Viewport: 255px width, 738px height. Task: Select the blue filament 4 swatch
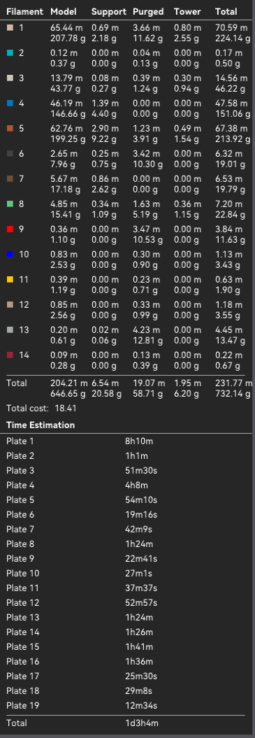coord(10,103)
